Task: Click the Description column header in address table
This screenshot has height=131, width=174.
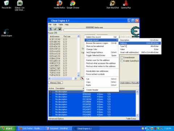Action: tap(60, 88)
